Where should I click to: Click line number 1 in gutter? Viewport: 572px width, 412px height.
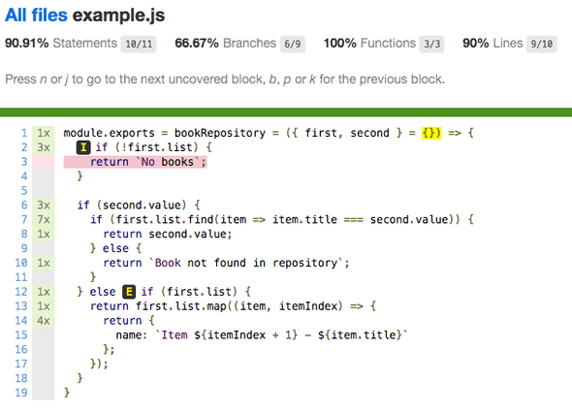click(24, 133)
